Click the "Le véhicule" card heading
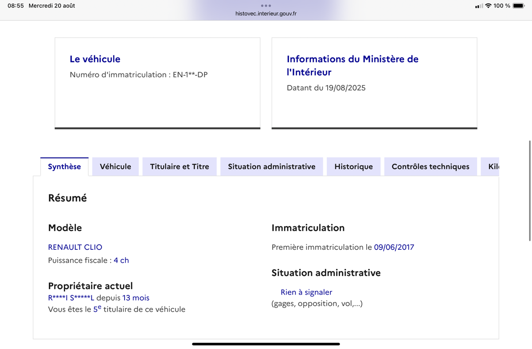Viewport: 532px width, 349px height. 95,59
